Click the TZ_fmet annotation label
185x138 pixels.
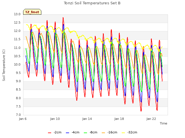(x=32, y=12)
